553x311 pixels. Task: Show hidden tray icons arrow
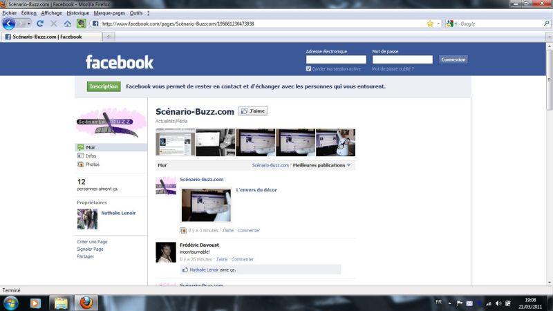point(450,303)
